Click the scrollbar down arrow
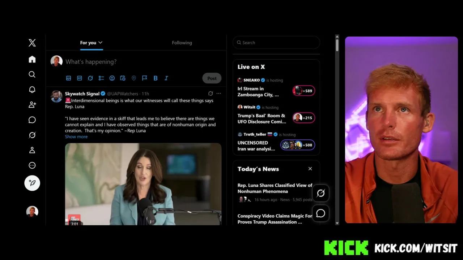 (337, 223)
